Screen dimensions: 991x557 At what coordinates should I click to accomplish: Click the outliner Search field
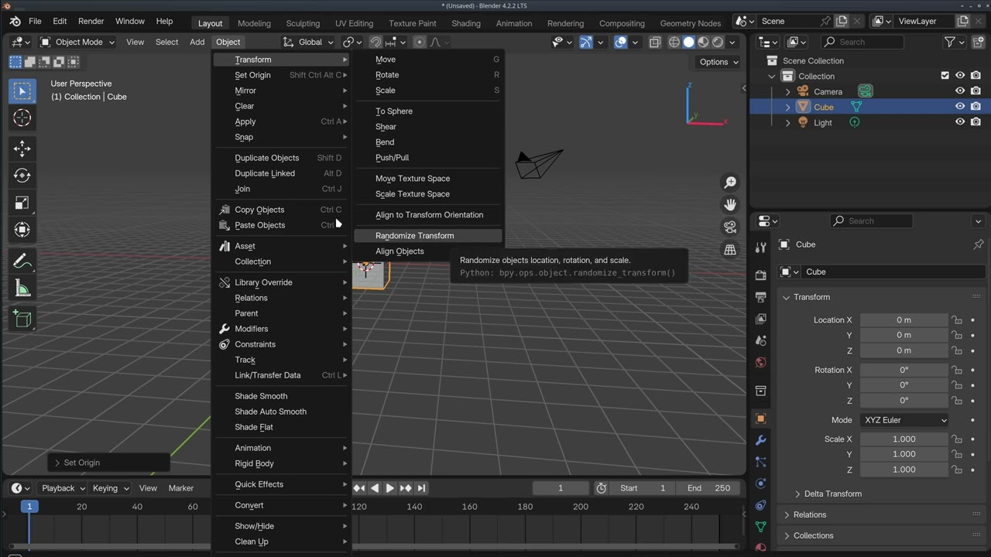(x=863, y=42)
